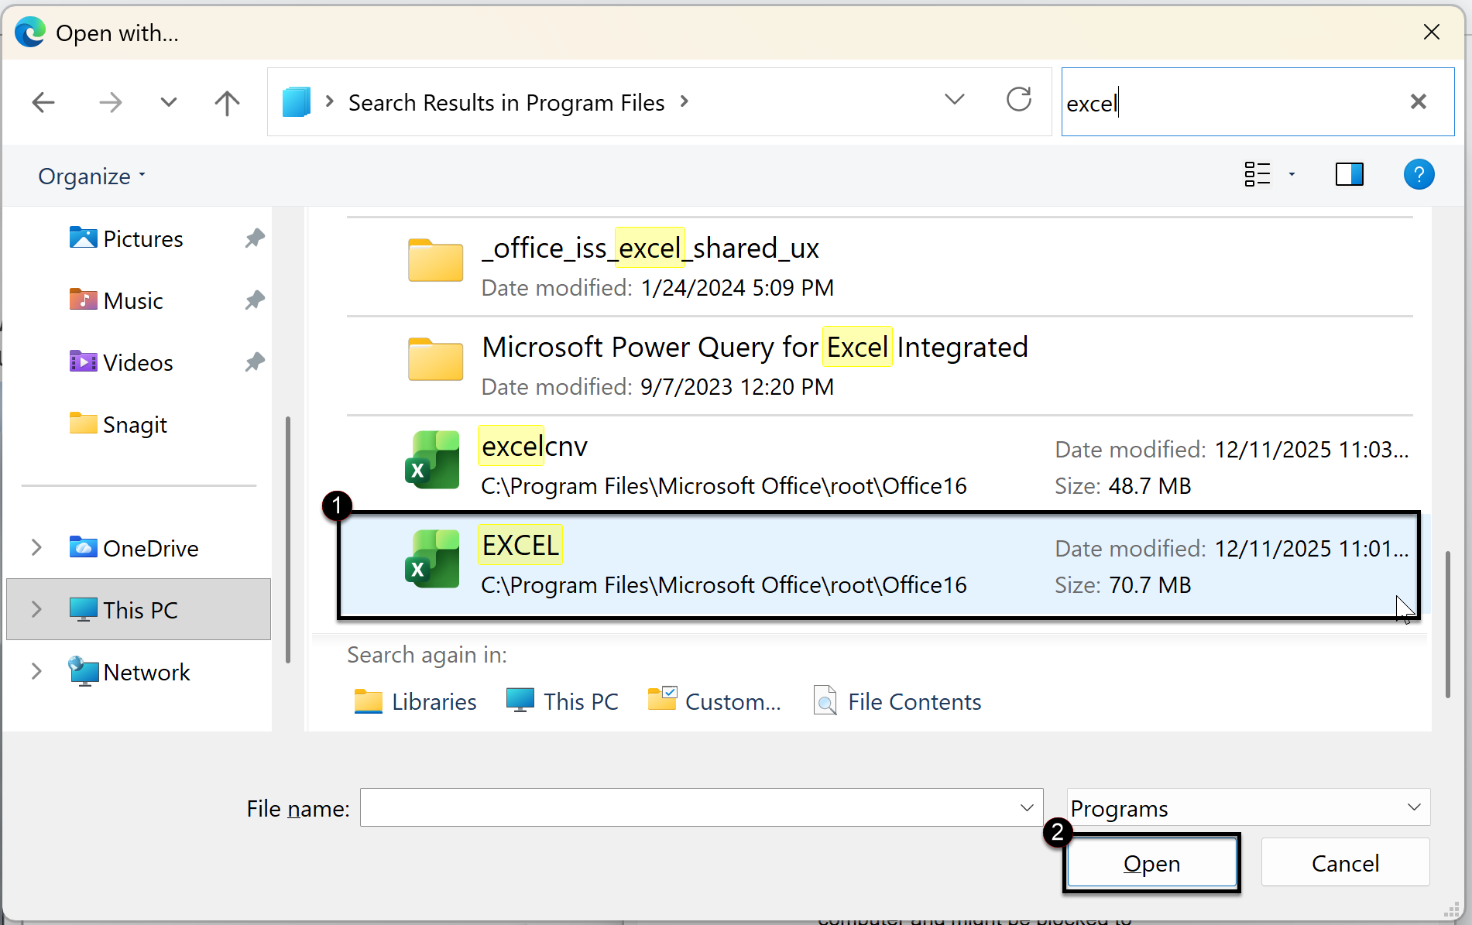Open the Organize menu
Viewport: 1472px width, 925px height.
[91, 176]
